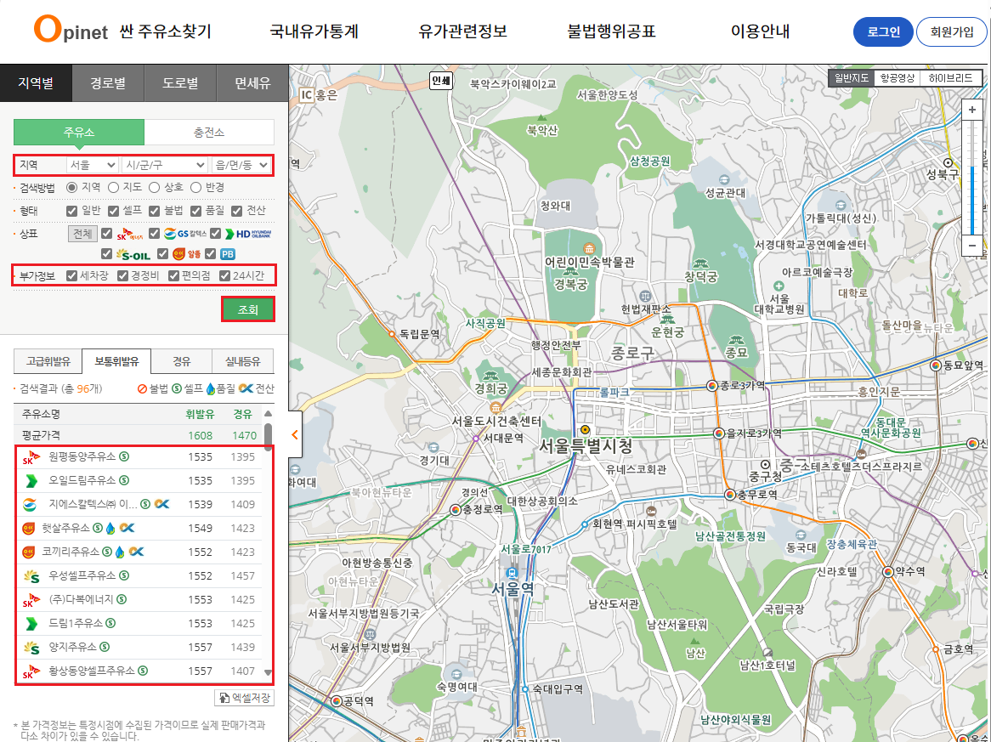Click the brand icon of 햇살주유소
The height and width of the screenshot is (742, 991).
tap(28, 529)
